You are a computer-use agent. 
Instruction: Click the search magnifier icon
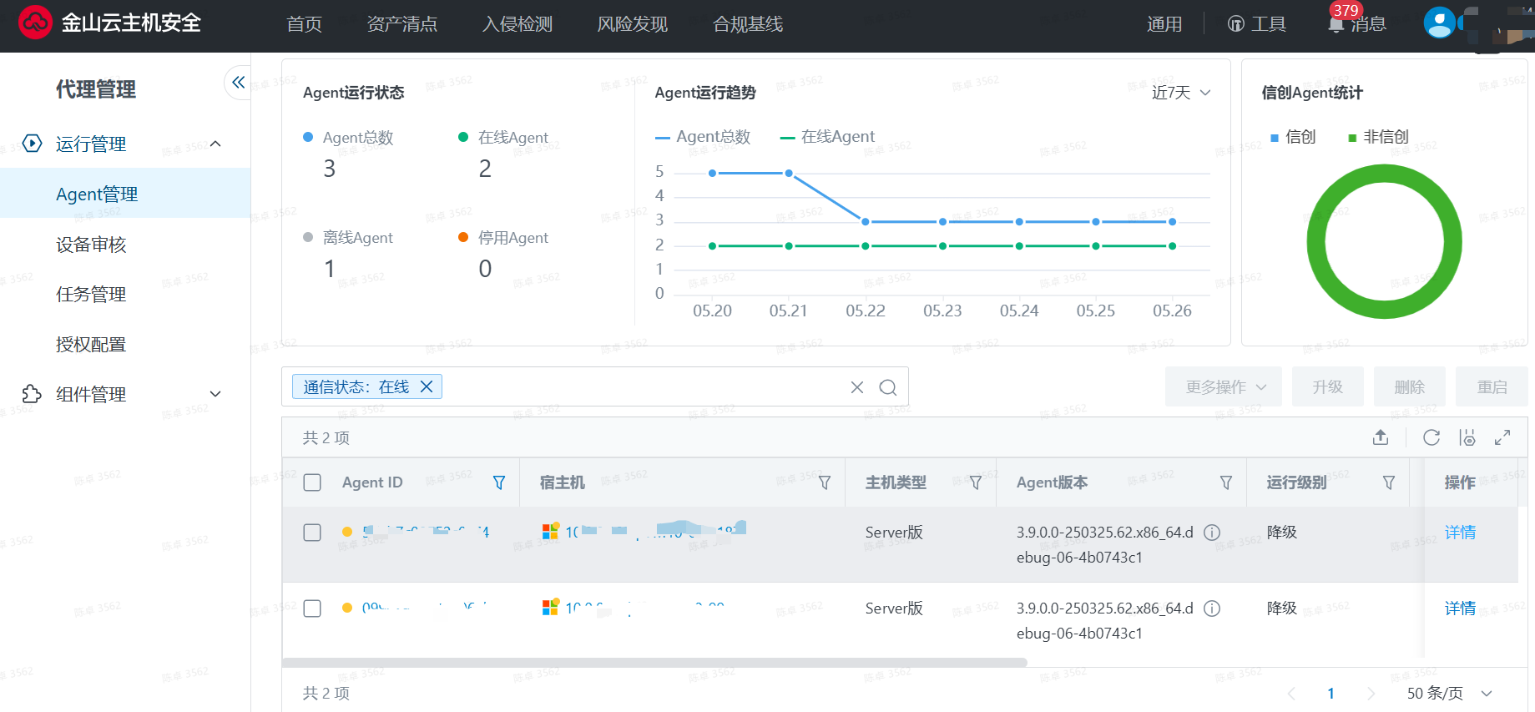click(x=888, y=387)
